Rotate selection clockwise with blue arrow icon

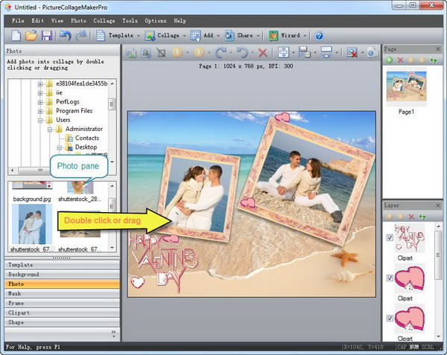click(221, 53)
